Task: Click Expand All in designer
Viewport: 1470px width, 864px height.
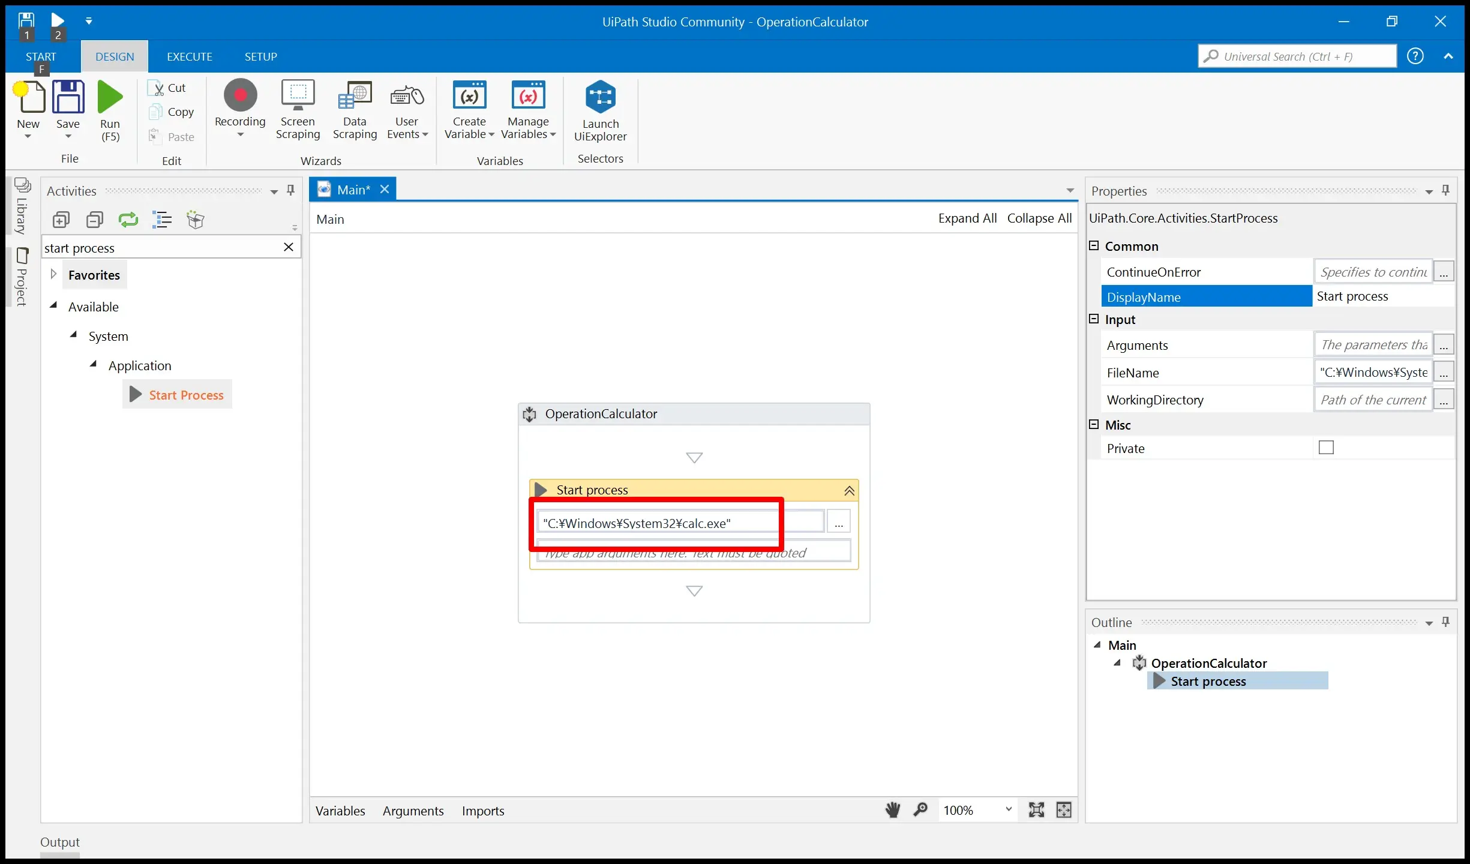Action: [967, 218]
